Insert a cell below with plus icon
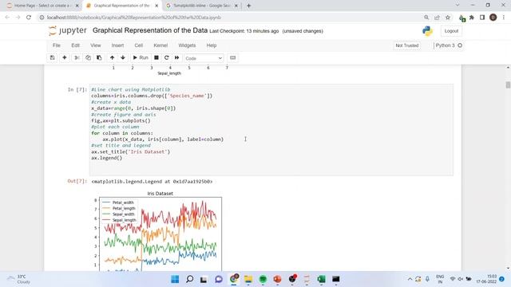 coord(65,58)
